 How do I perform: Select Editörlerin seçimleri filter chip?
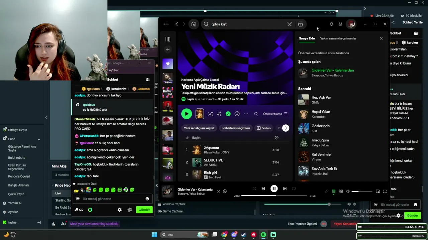(236, 128)
